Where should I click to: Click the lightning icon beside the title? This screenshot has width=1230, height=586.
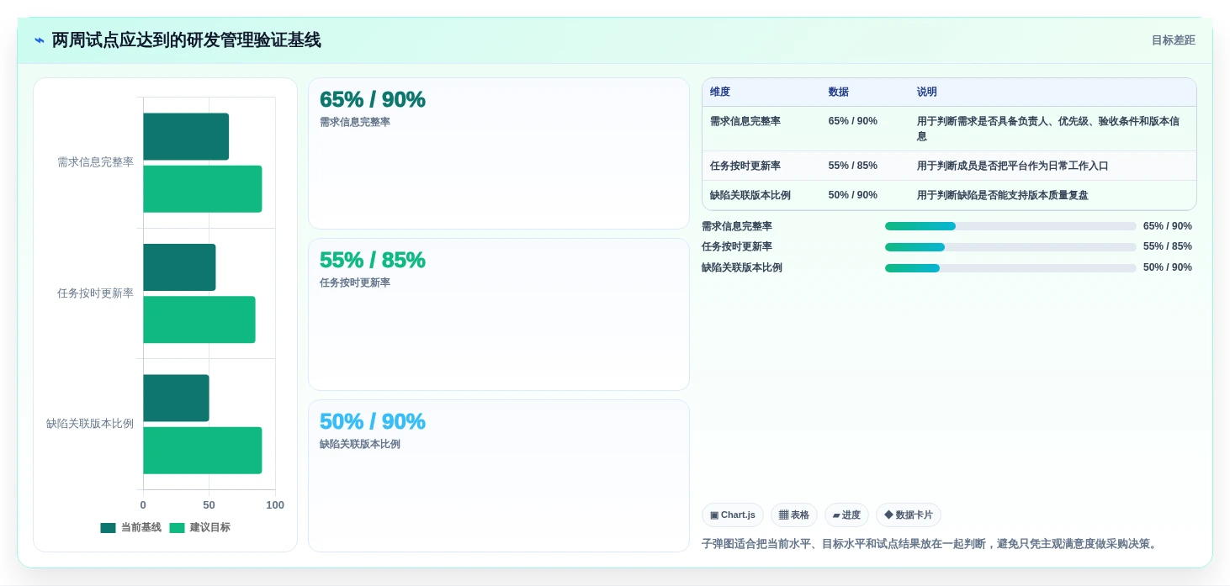pos(39,40)
